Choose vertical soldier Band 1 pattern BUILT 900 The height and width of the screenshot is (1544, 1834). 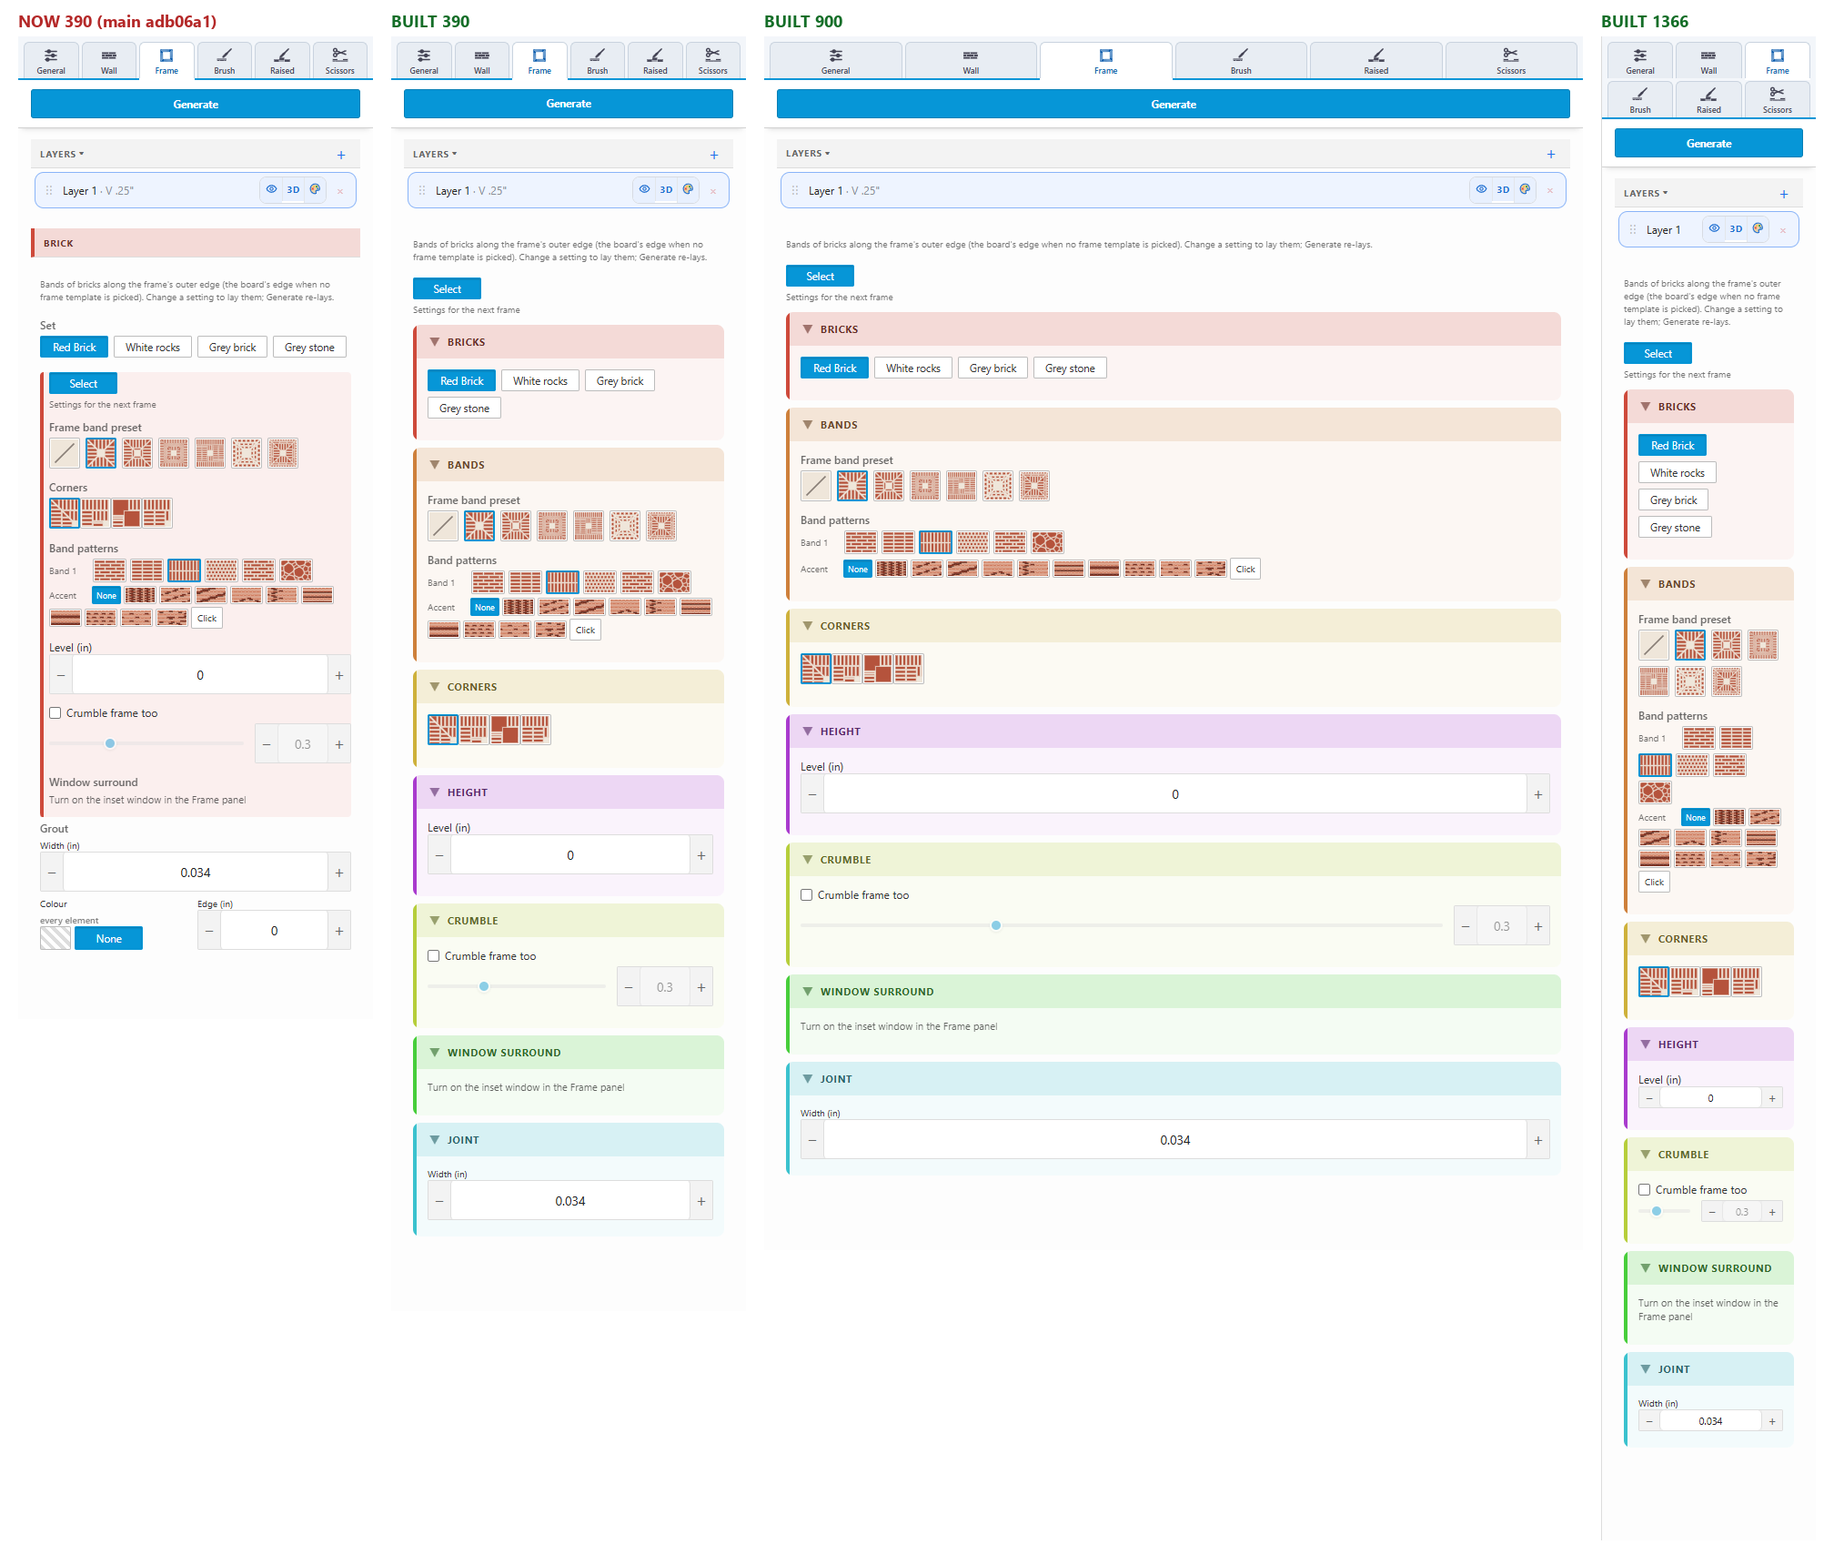[x=935, y=542]
